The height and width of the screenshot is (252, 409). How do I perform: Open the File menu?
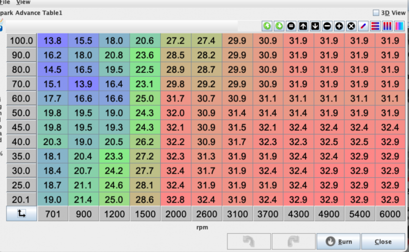coord(5,2)
